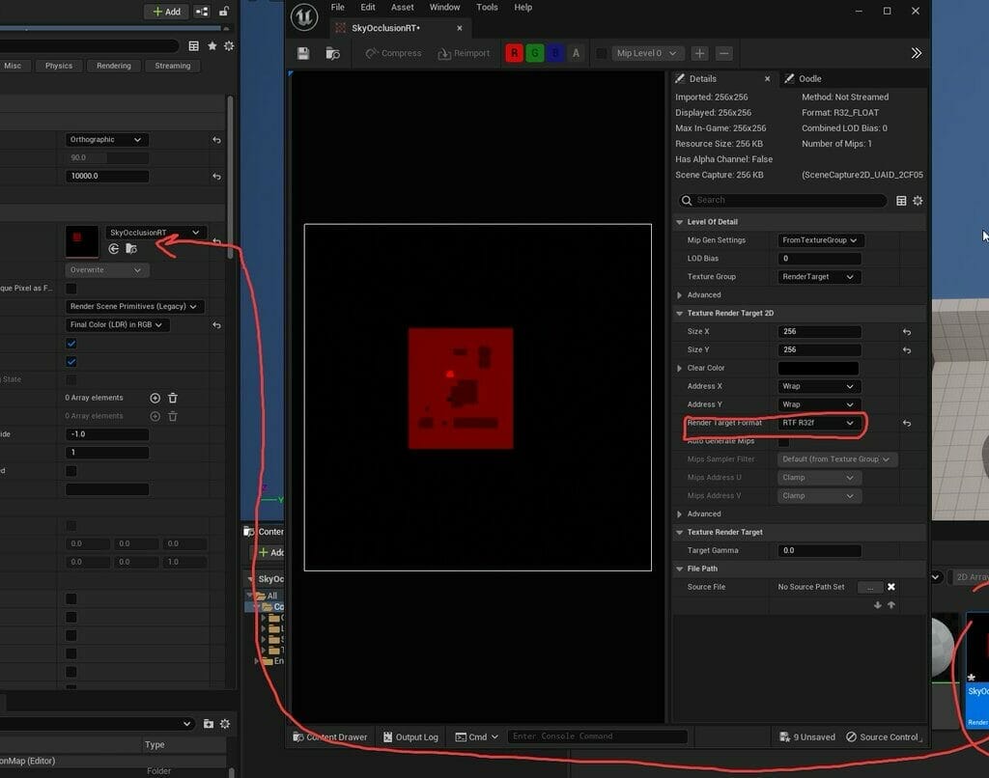Reset Size X value with the arrow icon
989x778 pixels.
point(906,332)
